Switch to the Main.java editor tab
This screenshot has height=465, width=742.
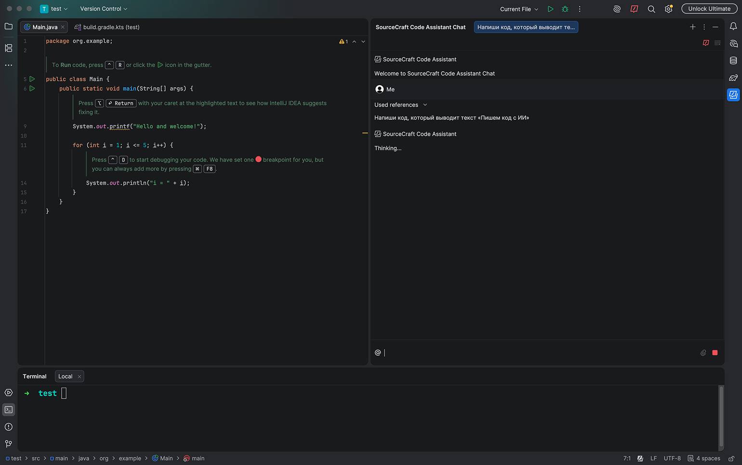coord(45,27)
